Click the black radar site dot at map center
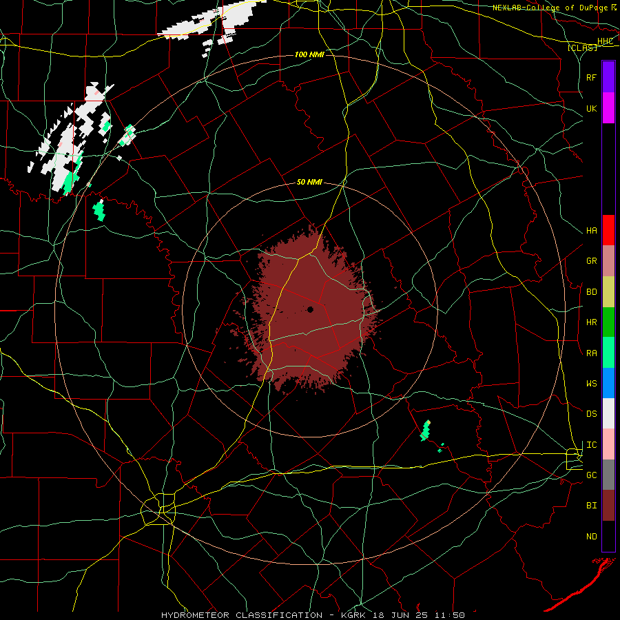This screenshot has height=620, width=620. (x=310, y=309)
